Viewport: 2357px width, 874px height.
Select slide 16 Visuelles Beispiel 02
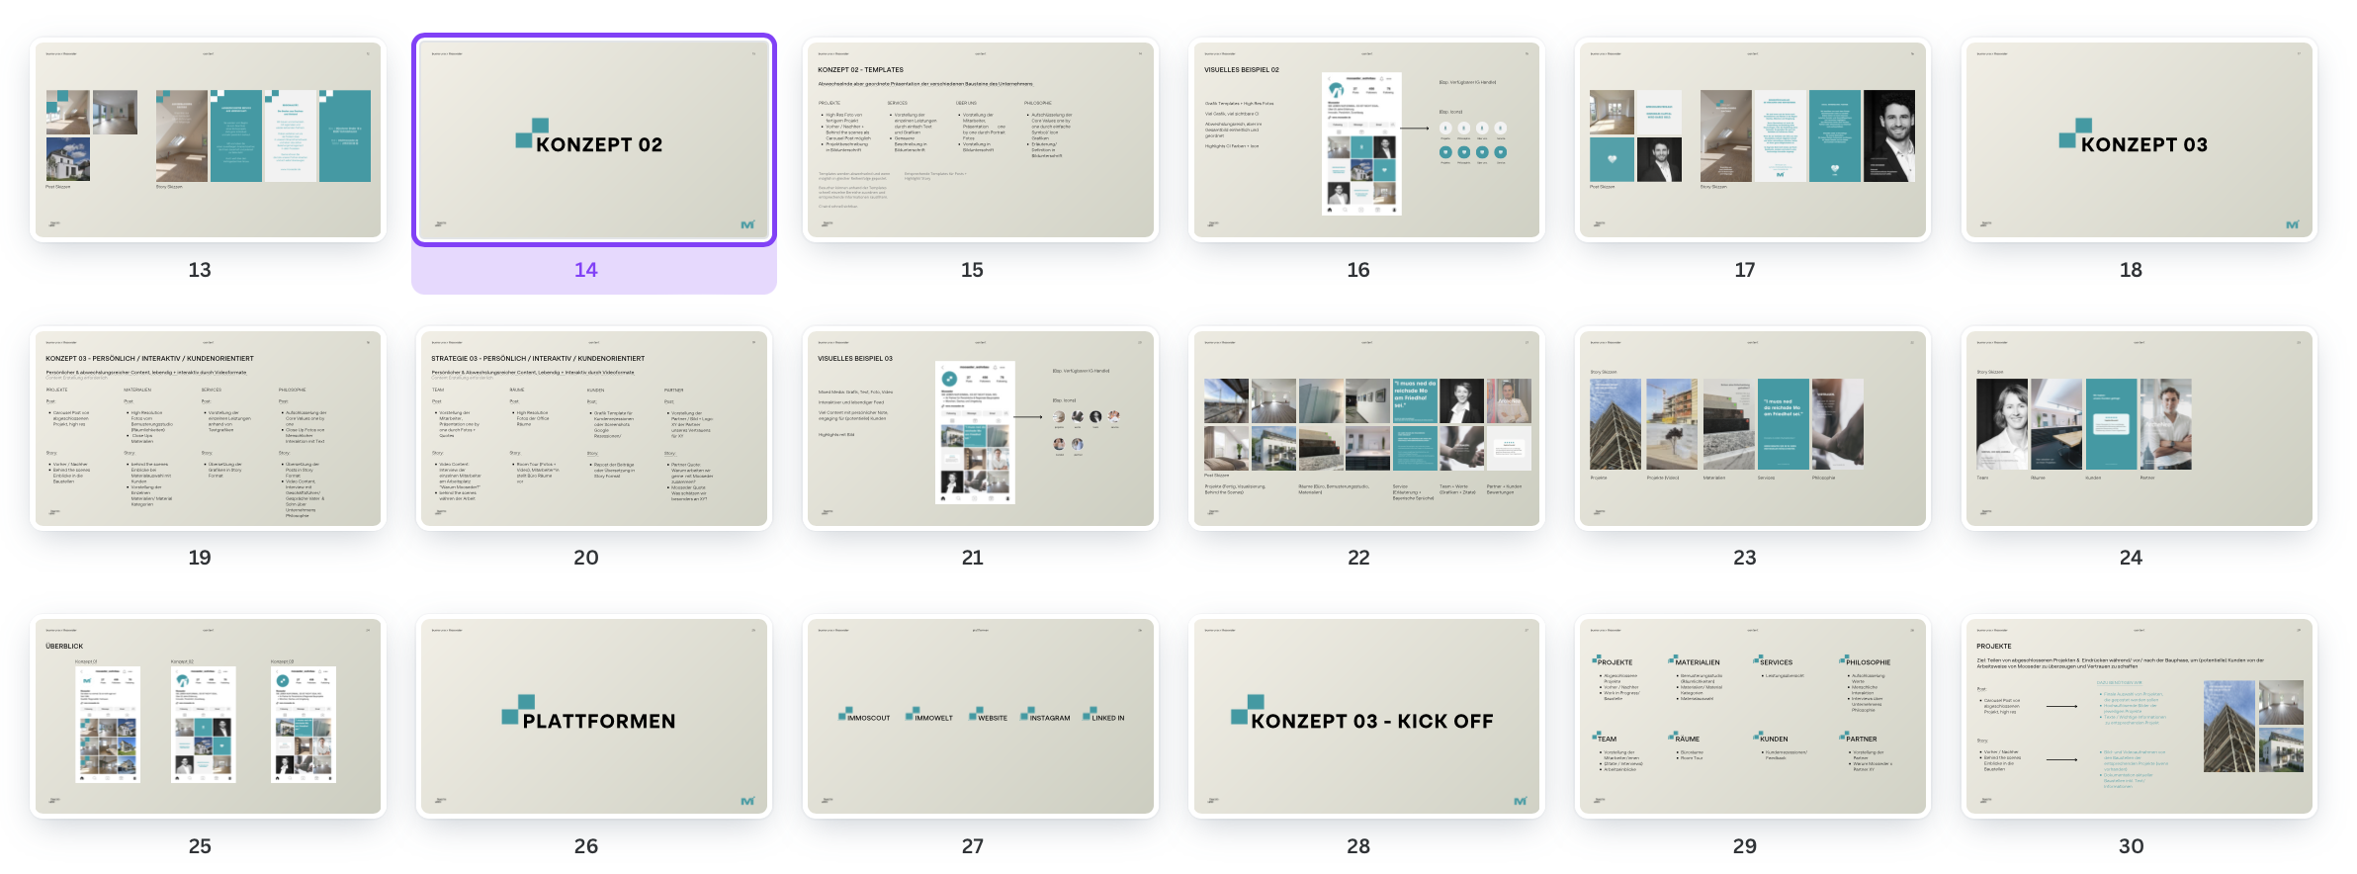click(1366, 139)
